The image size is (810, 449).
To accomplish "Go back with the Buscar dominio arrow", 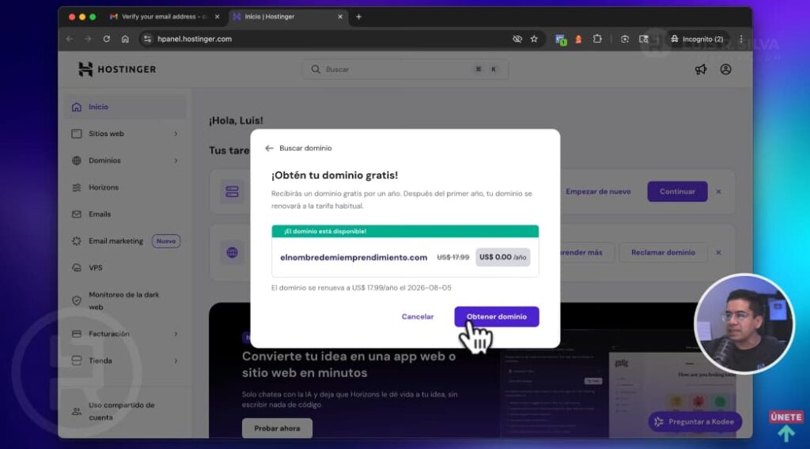I will coord(269,148).
